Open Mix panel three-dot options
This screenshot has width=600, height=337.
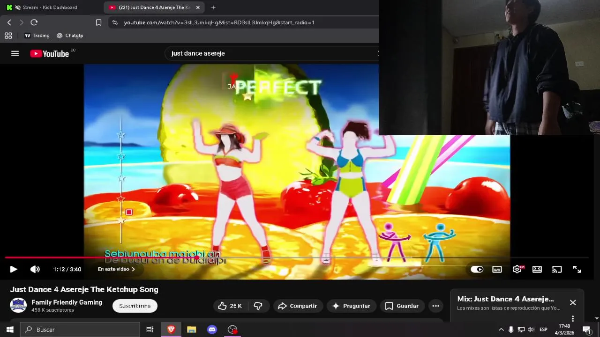coord(573,318)
